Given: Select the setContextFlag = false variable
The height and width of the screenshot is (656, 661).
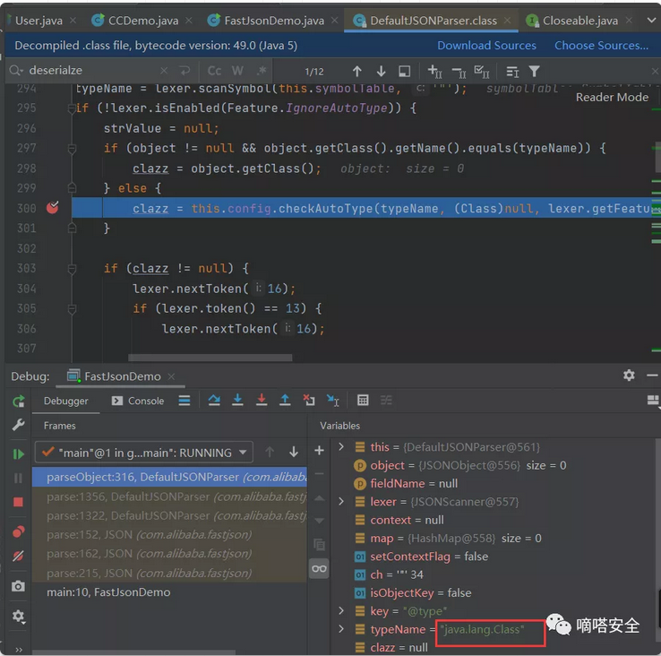Looking at the screenshot, I should (429, 557).
